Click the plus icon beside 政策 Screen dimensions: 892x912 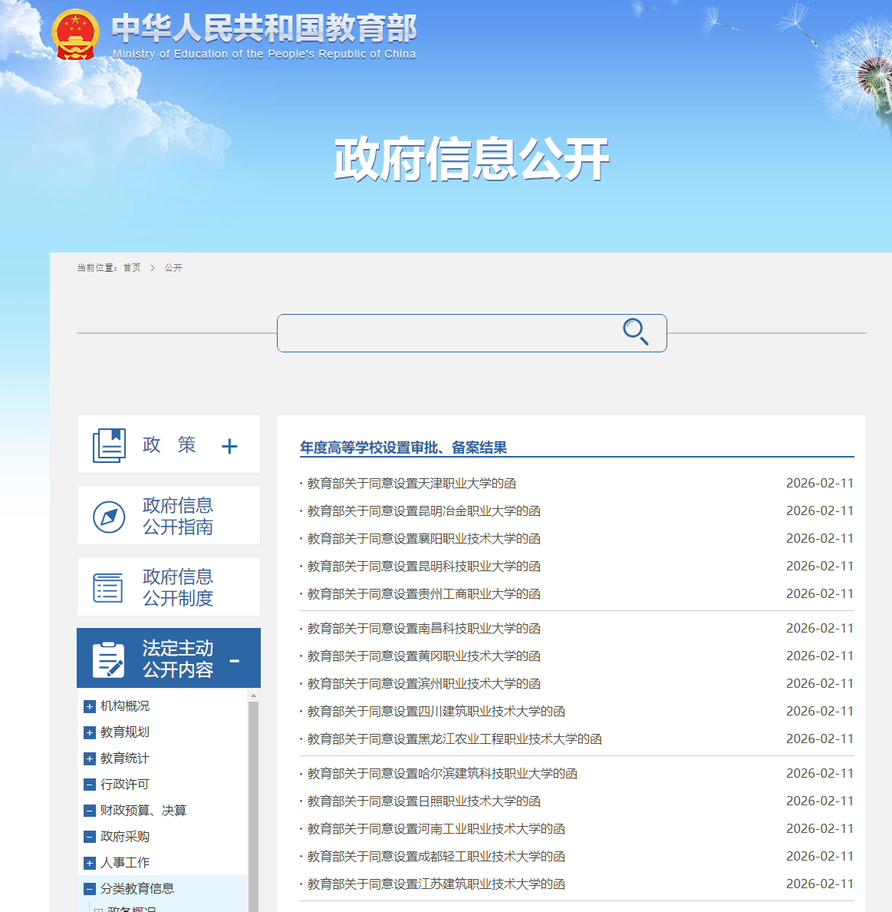(x=229, y=445)
